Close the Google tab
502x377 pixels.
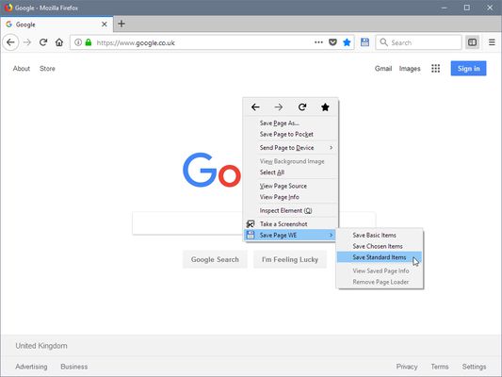104,24
